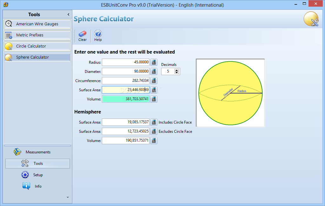Viewport: 325px width, 206px height.
Task: Click the Setup gear icon
Action: coord(25,175)
